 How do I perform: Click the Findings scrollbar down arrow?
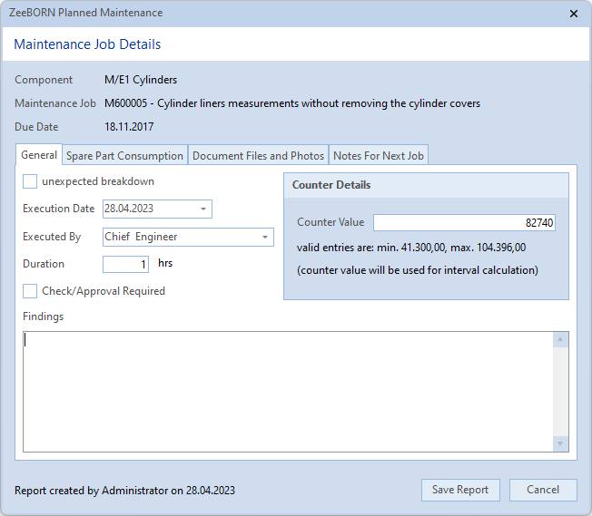(561, 443)
